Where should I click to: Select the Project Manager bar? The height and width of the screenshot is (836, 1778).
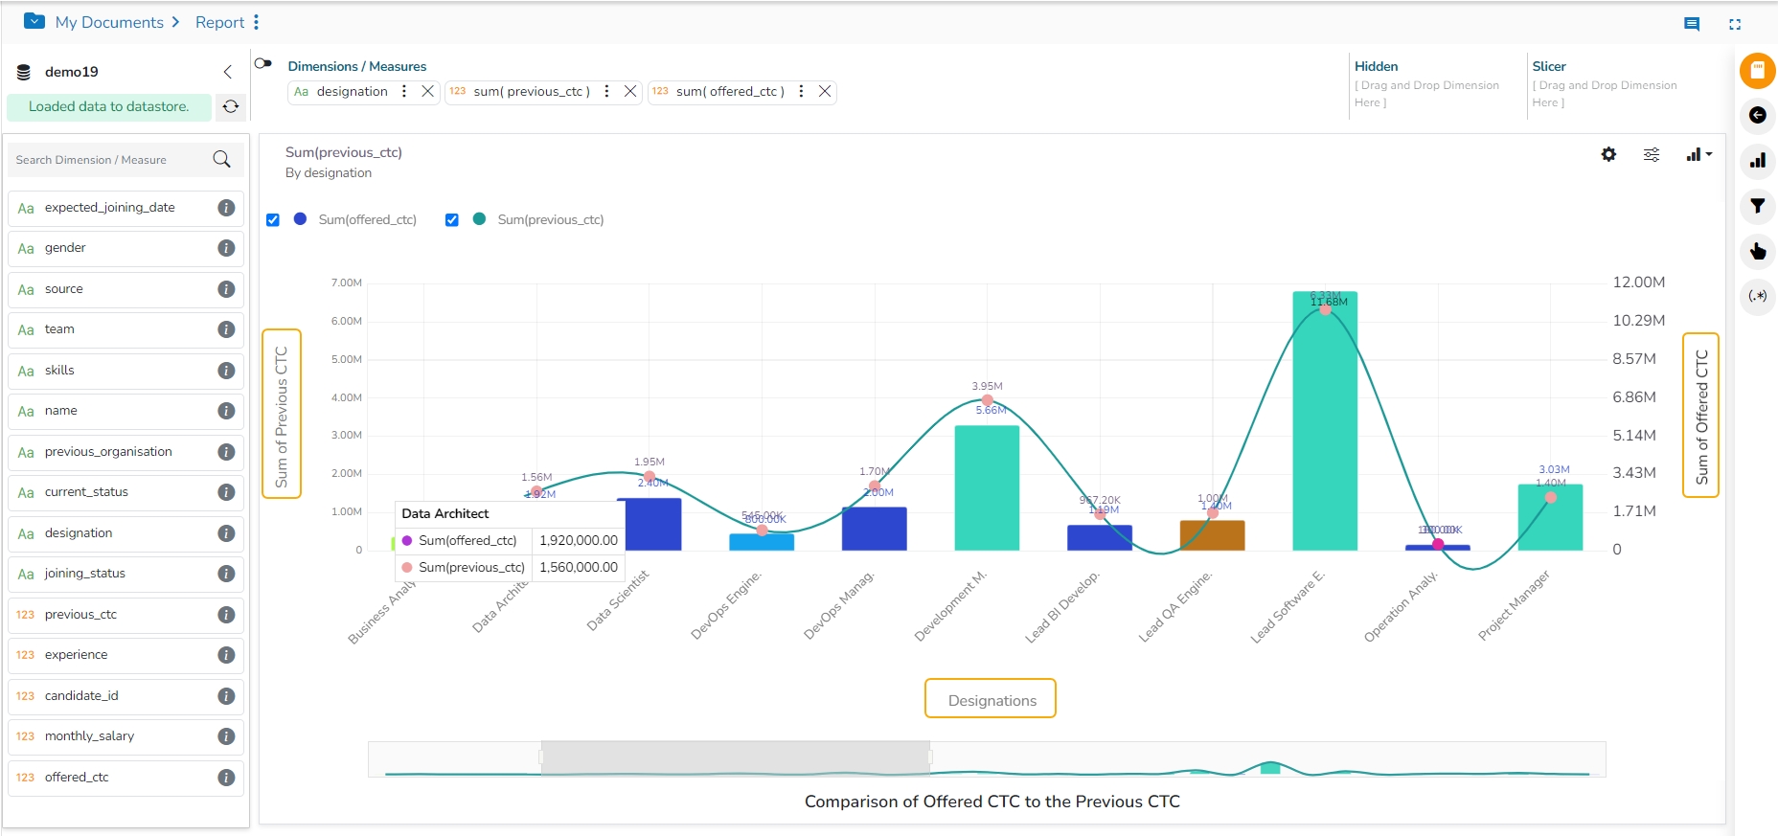(x=1550, y=517)
